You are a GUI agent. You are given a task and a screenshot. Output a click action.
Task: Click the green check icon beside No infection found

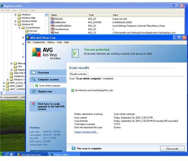tap(73, 90)
